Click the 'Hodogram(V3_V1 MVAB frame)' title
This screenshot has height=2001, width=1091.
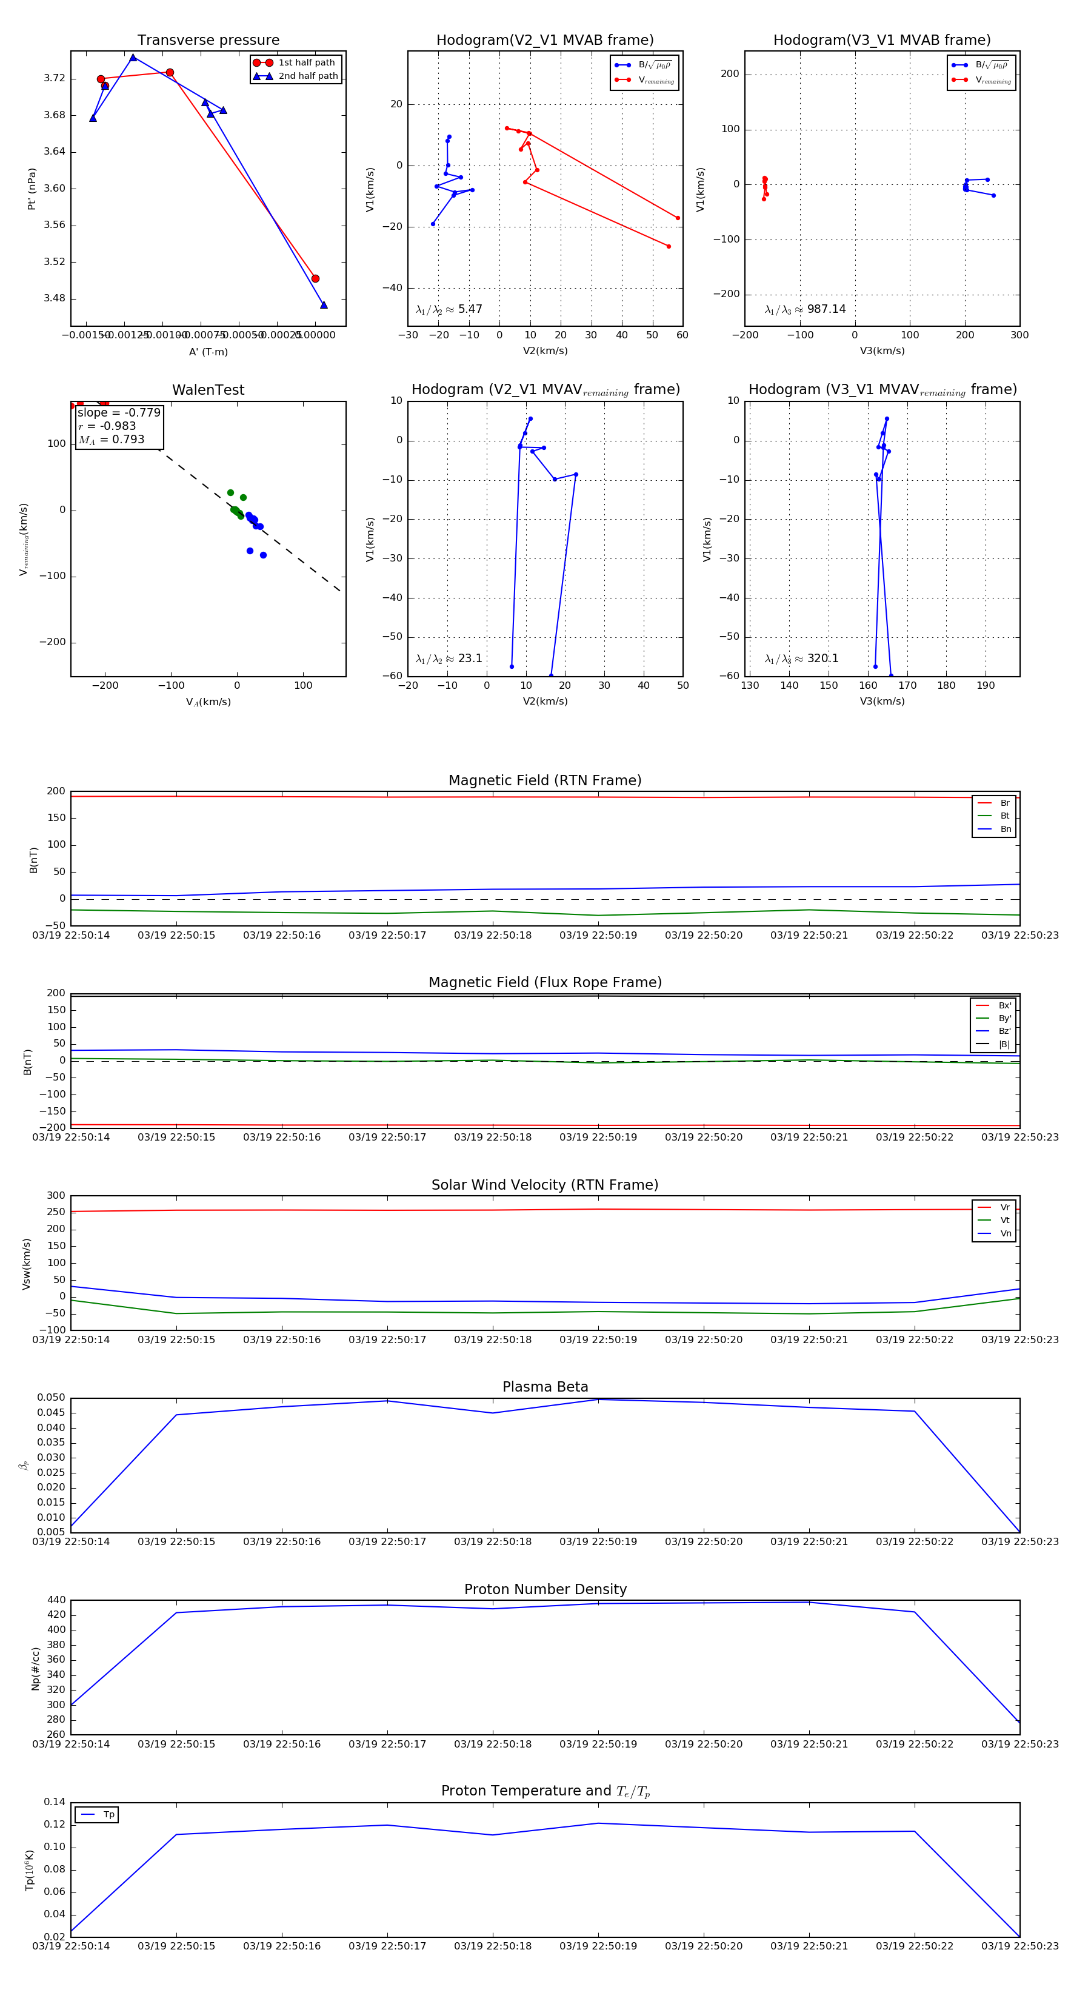[882, 41]
